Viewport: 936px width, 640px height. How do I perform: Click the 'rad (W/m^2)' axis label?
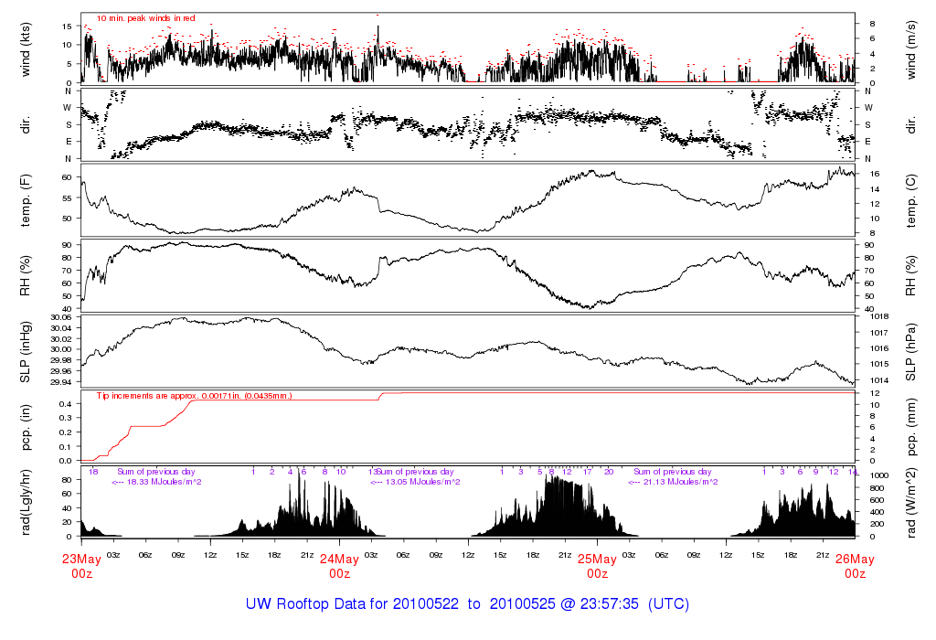point(911,503)
